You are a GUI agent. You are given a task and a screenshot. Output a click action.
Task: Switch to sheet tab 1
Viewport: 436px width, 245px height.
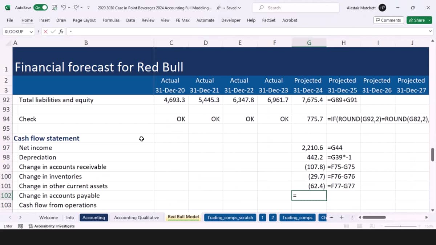pyautogui.click(x=263, y=217)
